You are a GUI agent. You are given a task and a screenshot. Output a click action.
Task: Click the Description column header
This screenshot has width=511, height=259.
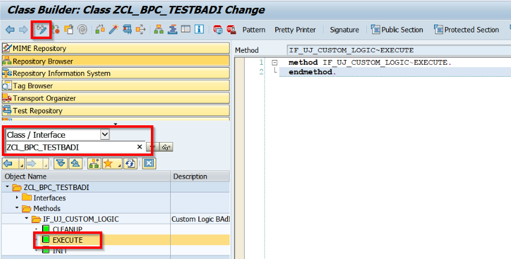click(200, 176)
